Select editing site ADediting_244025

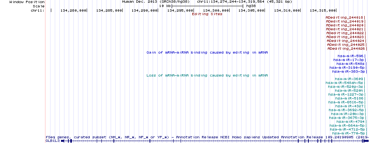point(346,45)
